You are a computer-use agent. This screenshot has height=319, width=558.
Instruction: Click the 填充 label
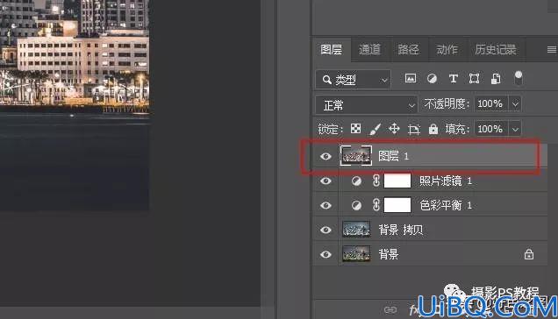click(457, 129)
